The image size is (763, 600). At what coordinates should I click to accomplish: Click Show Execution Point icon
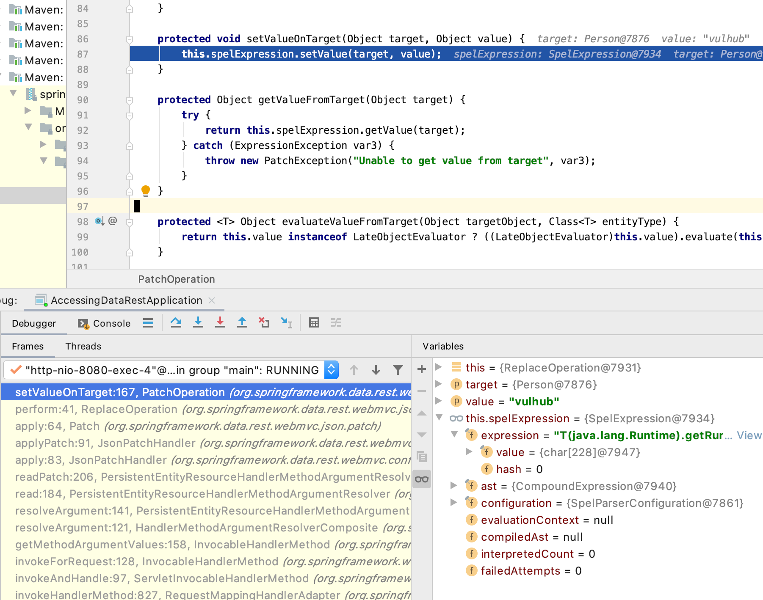(x=148, y=323)
